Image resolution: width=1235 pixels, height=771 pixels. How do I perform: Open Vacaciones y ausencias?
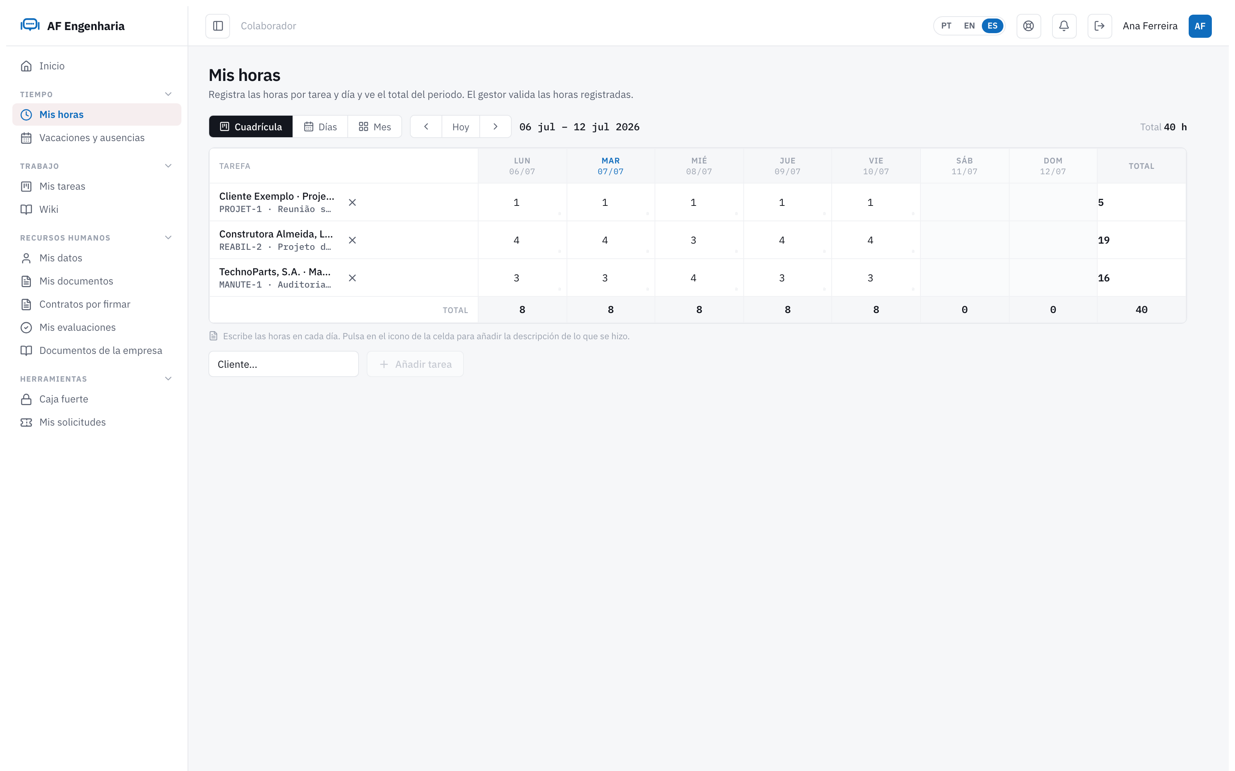pyautogui.click(x=97, y=138)
